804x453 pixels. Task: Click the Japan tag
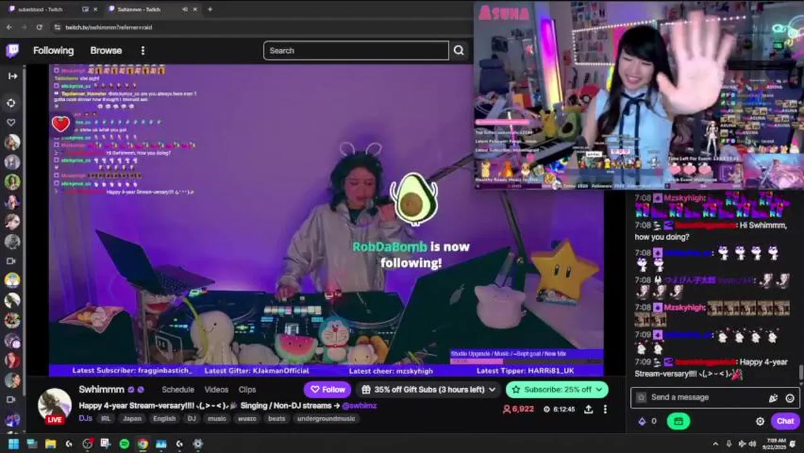click(132, 418)
